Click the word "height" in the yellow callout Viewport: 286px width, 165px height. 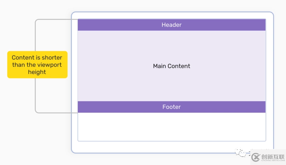click(x=37, y=72)
